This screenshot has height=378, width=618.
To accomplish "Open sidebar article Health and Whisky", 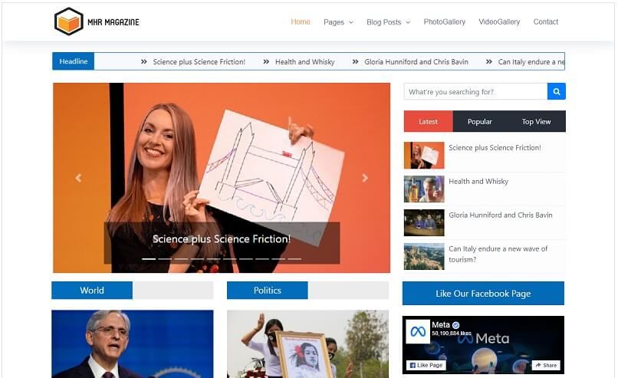I will [478, 181].
